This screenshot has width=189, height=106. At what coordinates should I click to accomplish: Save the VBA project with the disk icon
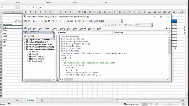34,21
